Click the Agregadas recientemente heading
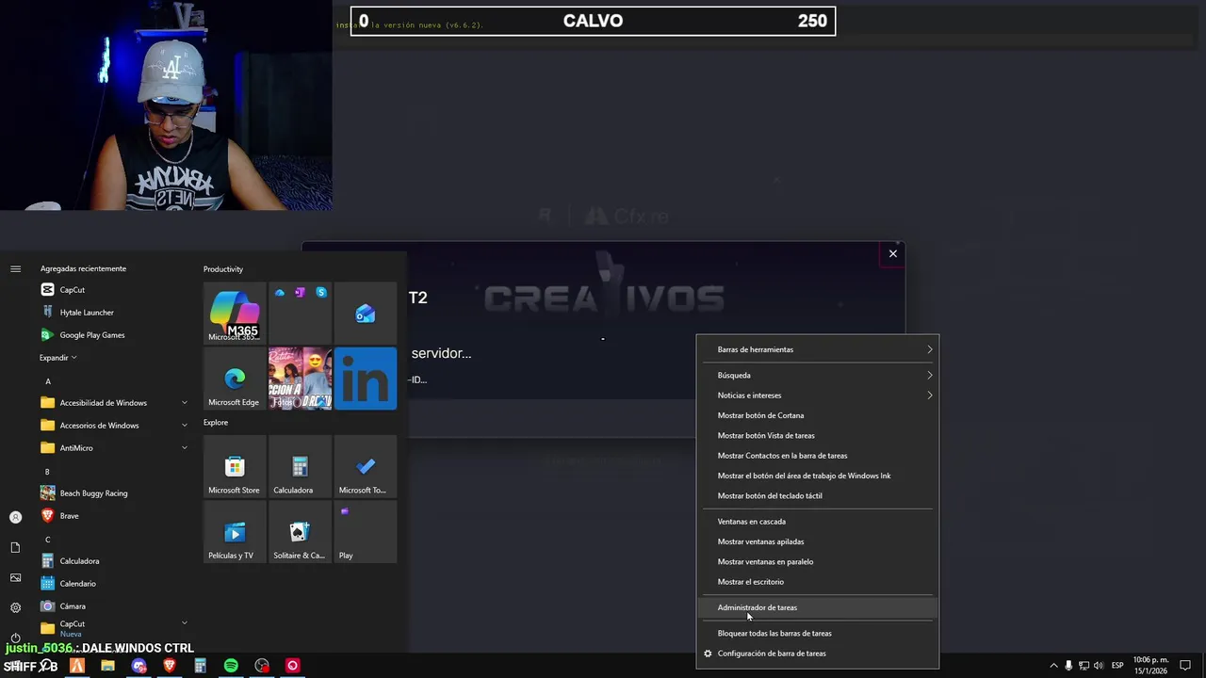Viewport: 1206px width, 678px height. tap(83, 268)
